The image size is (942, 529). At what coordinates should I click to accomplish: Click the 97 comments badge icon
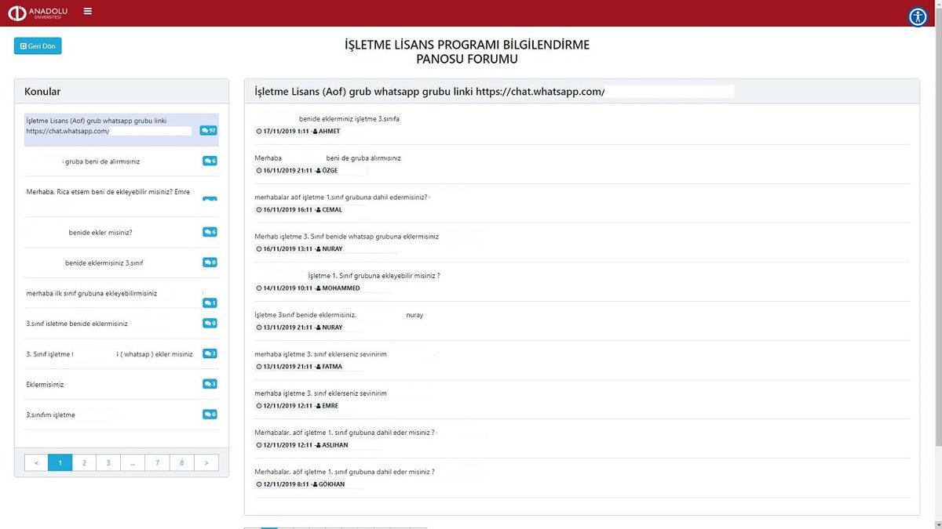click(209, 130)
